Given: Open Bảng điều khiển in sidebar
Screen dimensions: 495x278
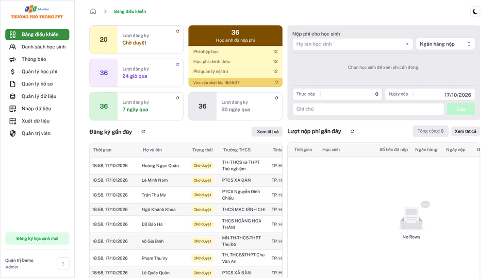Looking at the screenshot, I should point(37,34).
